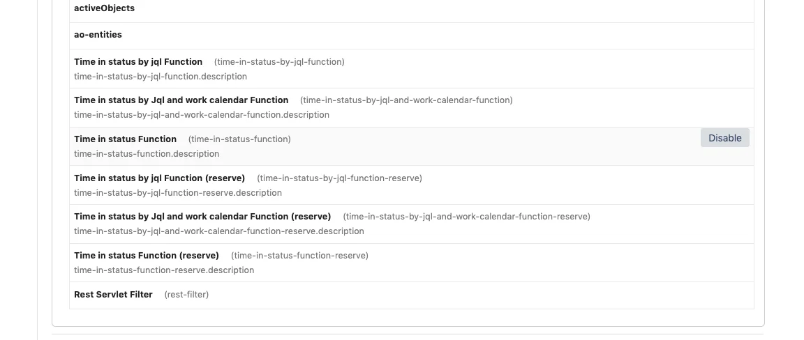Click time-in-status-by-jql-and-work-calendar-function-reserve.description text
804x340 pixels.
point(219,231)
